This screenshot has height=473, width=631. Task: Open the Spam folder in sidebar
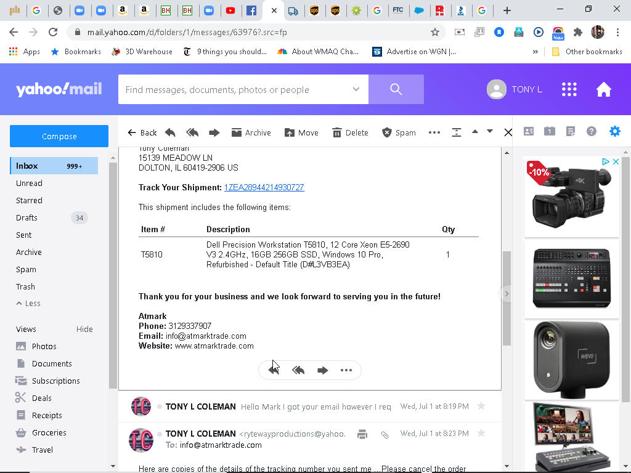(x=26, y=270)
